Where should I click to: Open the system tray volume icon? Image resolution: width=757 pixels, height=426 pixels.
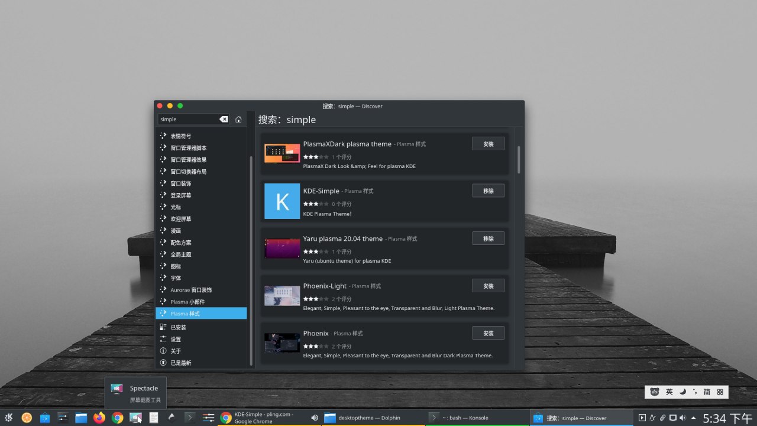pyautogui.click(x=682, y=418)
